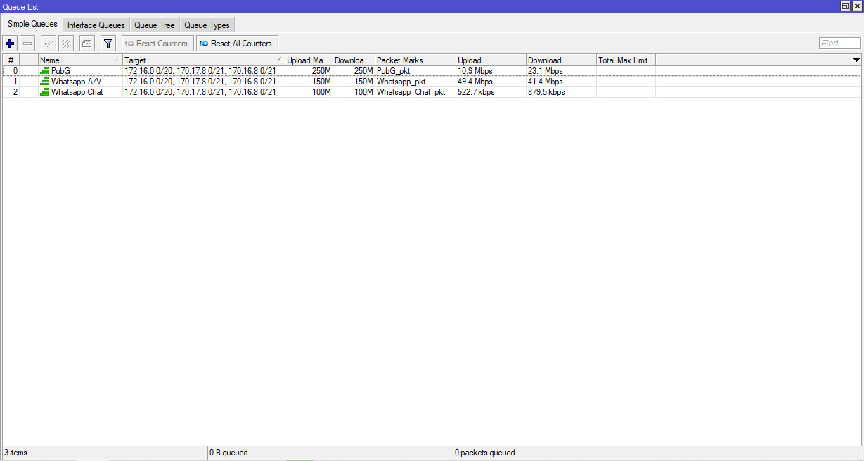Open the Filter funnel icon
The height and width of the screenshot is (461, 864).
(108, 44)
